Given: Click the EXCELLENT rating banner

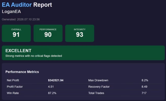Looking at the screenshot, I should [83, 53].
